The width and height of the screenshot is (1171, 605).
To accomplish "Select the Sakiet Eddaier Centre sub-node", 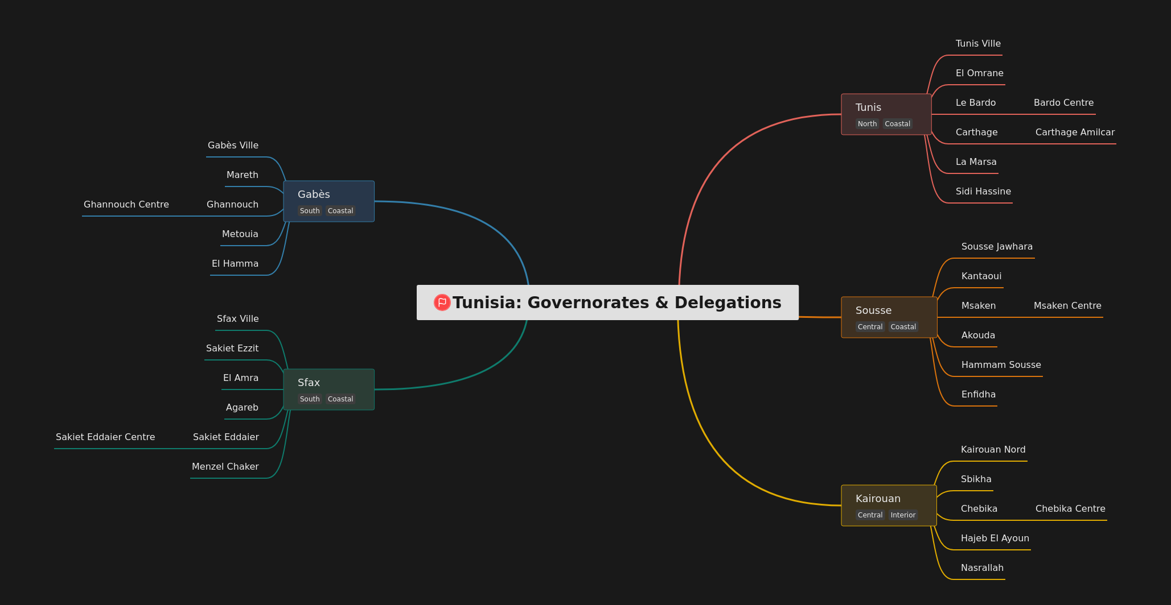I will 105,437.
